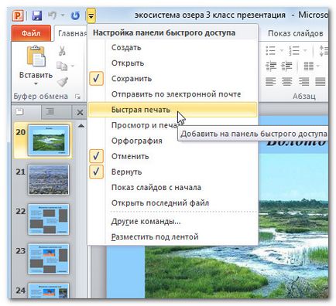
Task: Choose Открыть in the menu
Action: (x=173, y=63)
